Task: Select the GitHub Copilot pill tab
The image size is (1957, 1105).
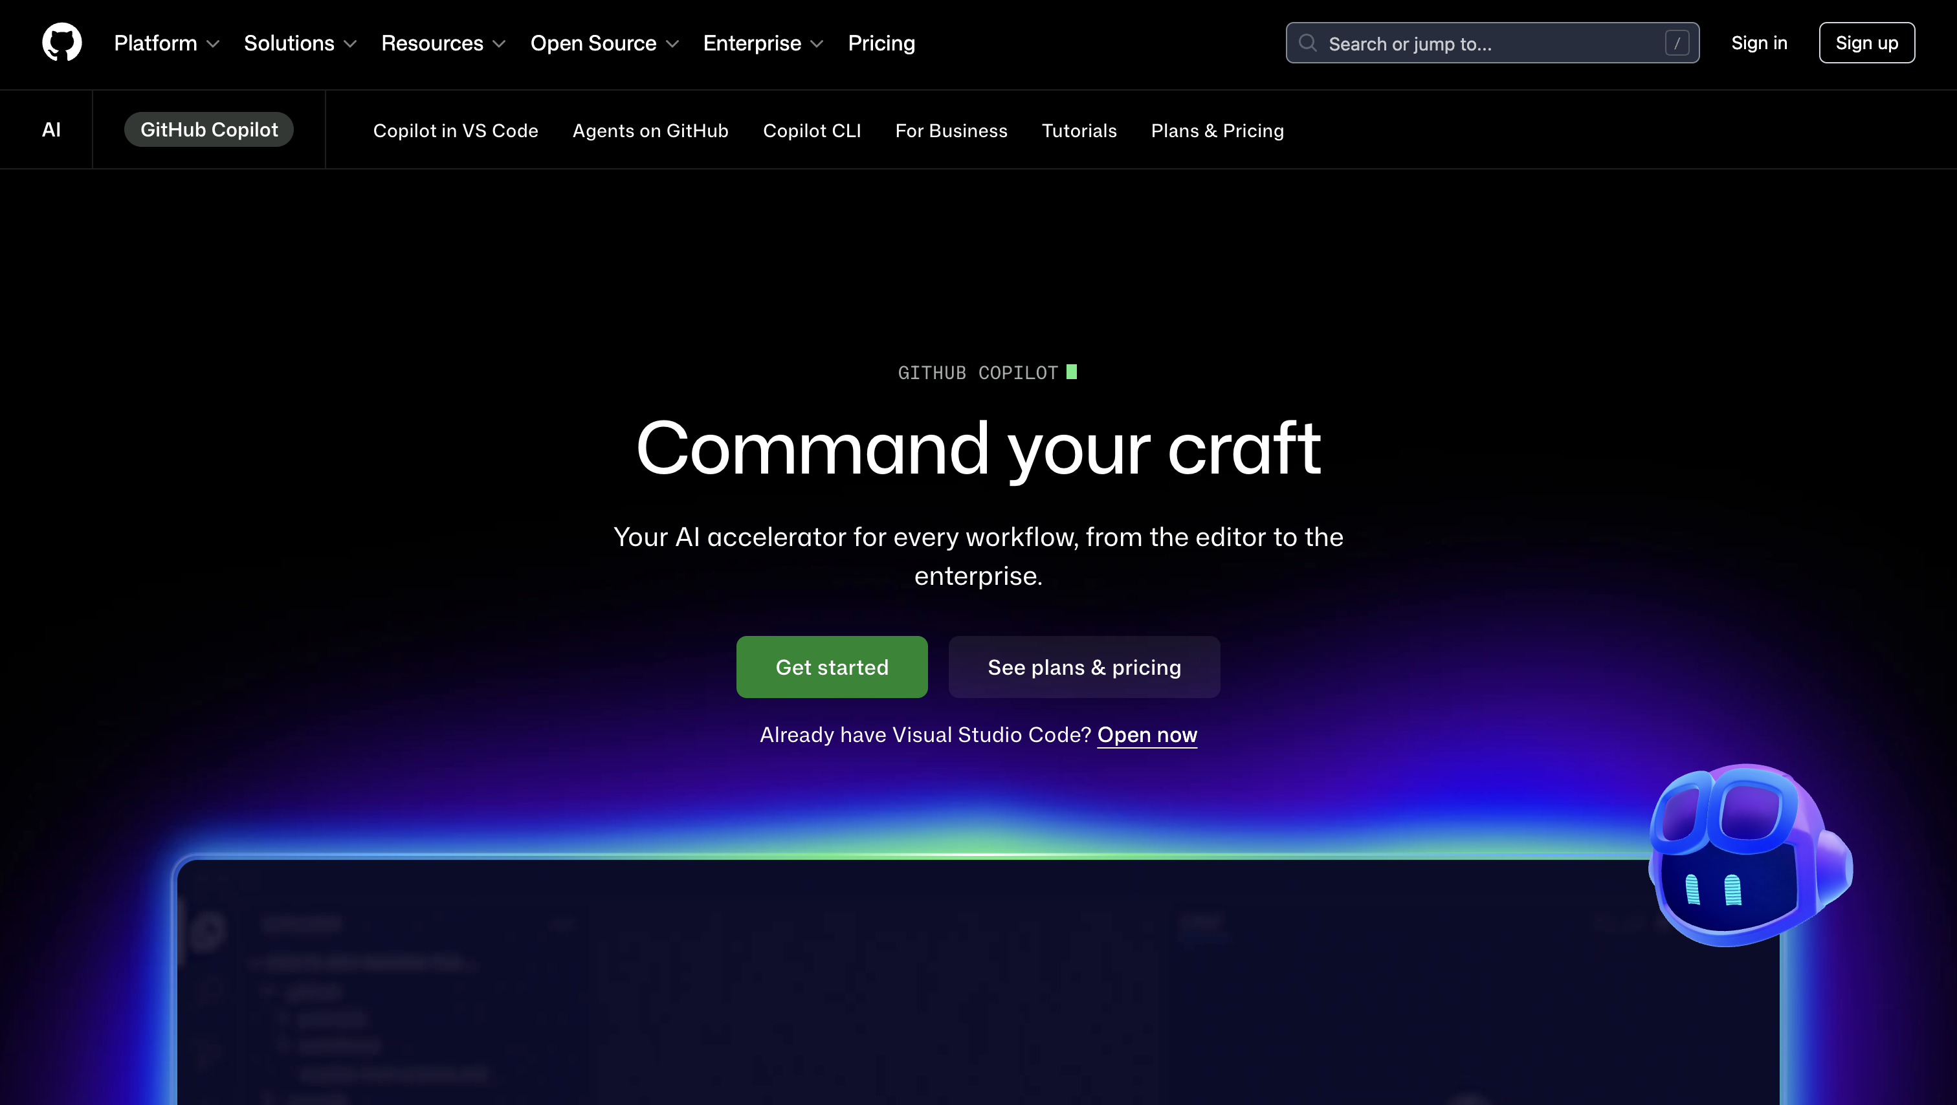Action: click(209, 130)
